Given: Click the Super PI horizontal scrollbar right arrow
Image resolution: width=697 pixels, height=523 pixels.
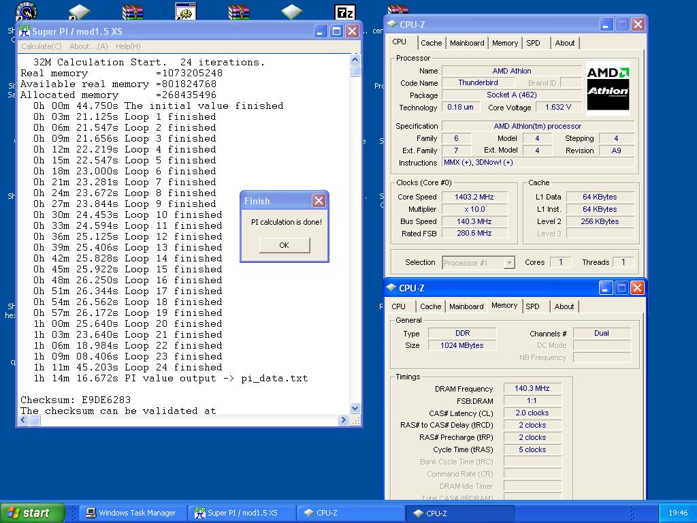Looking at the screenshot, I should point(343,419).
